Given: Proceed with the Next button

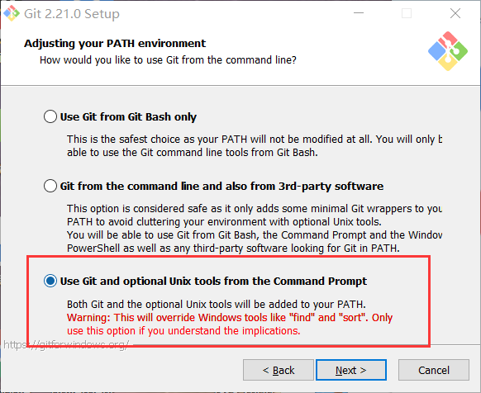Looking at the screenshot, I should 351,370.
